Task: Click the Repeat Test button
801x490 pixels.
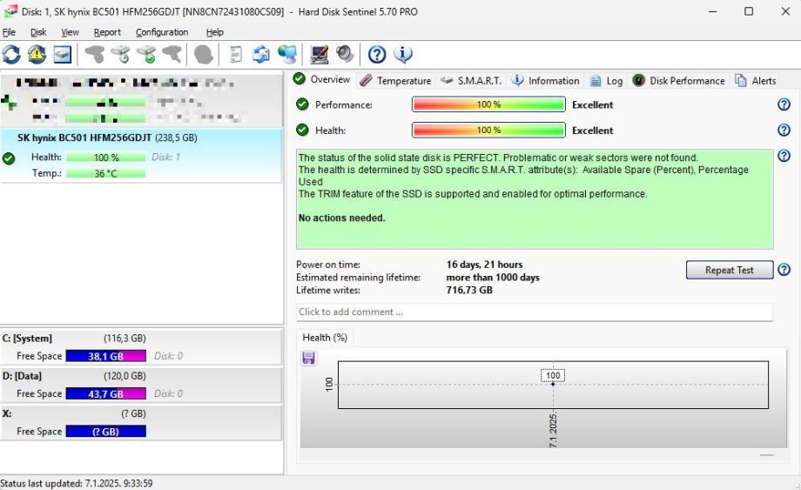Action: [x=729, y=270]
